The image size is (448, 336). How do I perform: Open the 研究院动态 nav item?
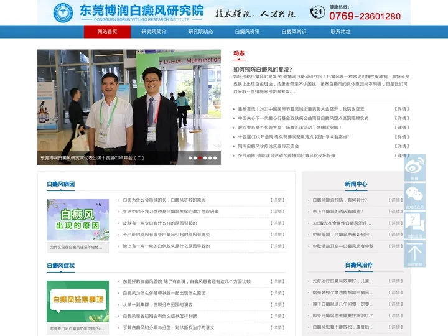tap(200, 32)
